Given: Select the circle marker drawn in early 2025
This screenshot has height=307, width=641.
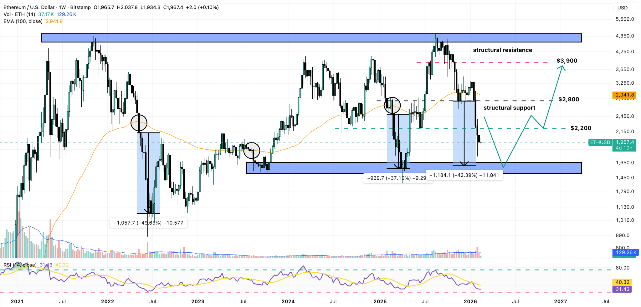Looking at the screenshot, I should (392, 105).
